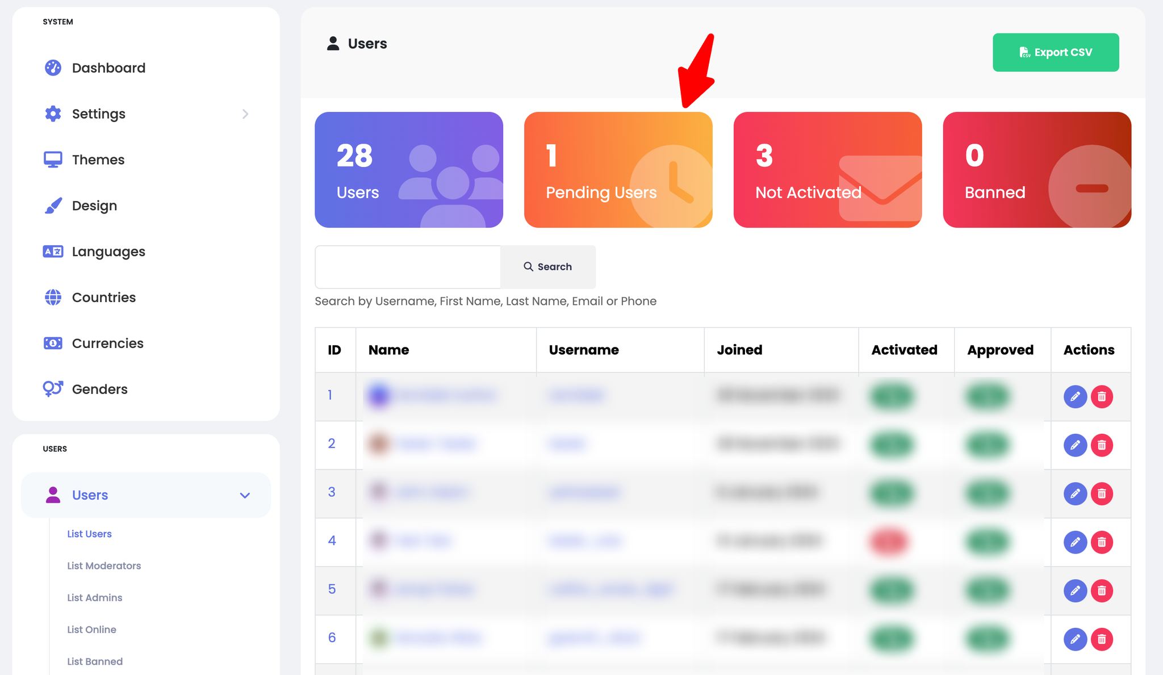The height and width of the screenshot is (675, 1163).
Task: Click the Countries globe icon
Action: (x=52, y=297)
